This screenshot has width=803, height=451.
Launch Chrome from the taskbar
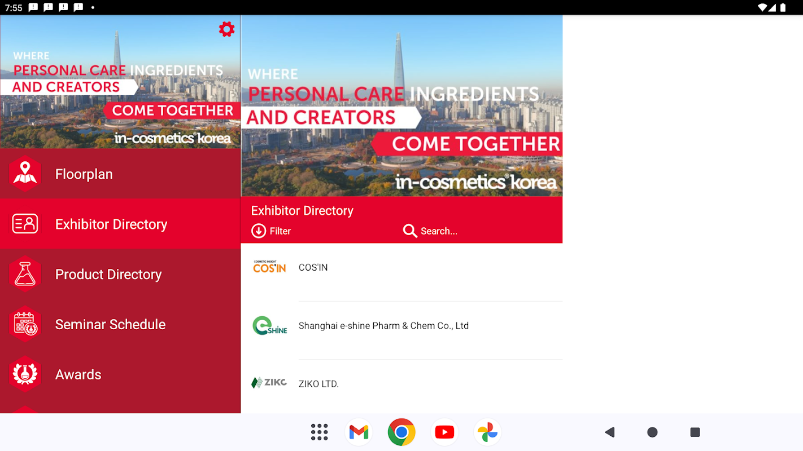(x=401, y=432)
